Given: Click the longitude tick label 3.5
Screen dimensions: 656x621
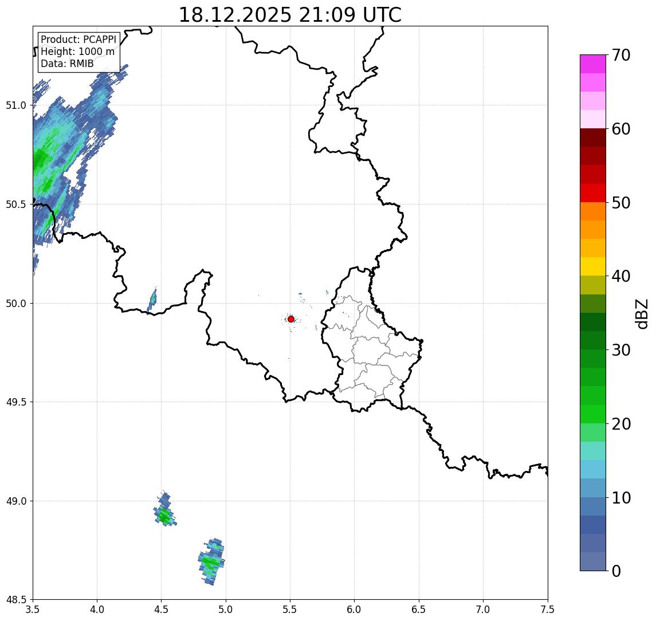Looking at the screenshot, I should pos(33,610).
